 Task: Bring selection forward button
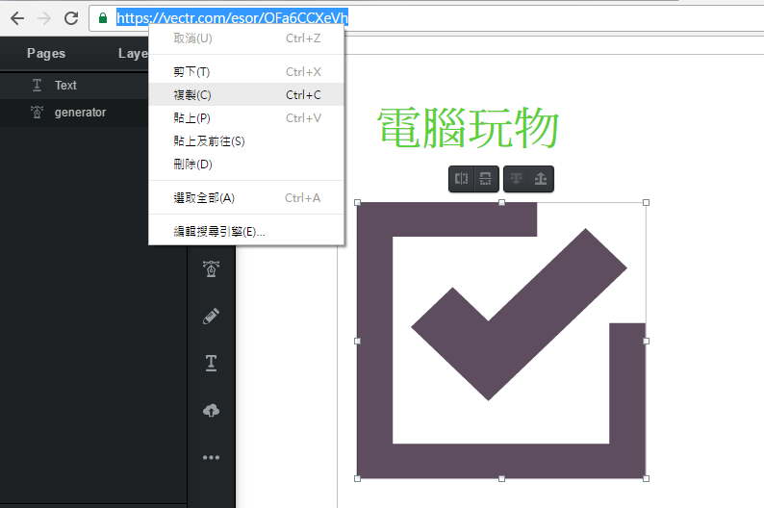click(x=541, y=179)
